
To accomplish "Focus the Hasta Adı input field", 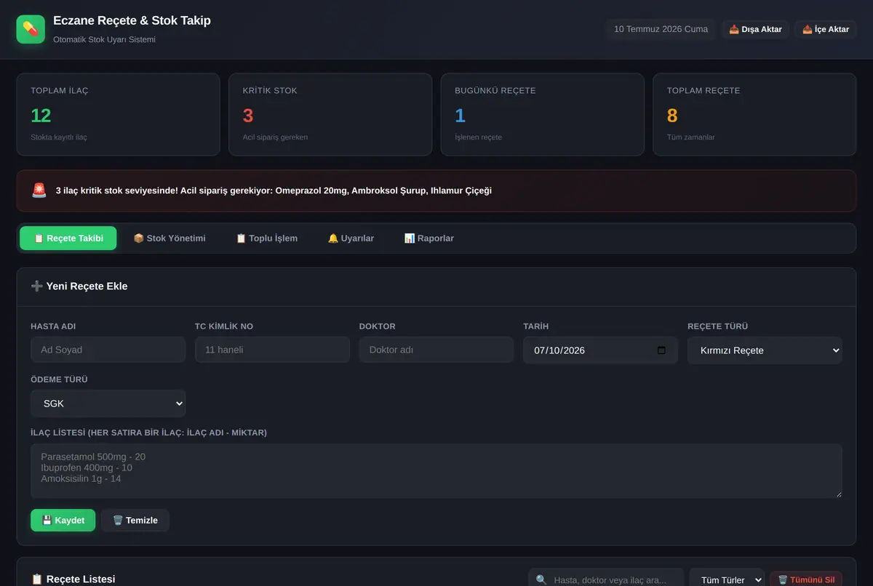I will point(108,350).
